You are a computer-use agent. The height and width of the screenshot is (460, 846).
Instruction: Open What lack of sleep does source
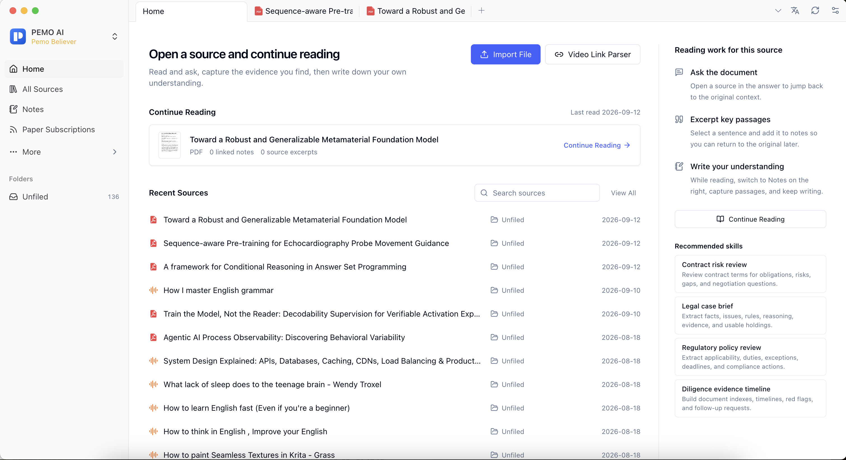tap(272, 384)
